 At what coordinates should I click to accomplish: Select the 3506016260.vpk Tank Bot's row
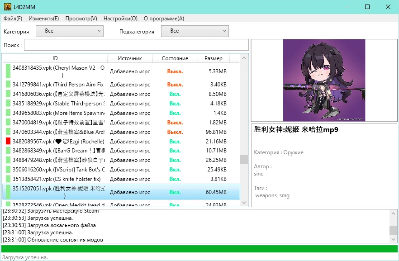[121, 170]
